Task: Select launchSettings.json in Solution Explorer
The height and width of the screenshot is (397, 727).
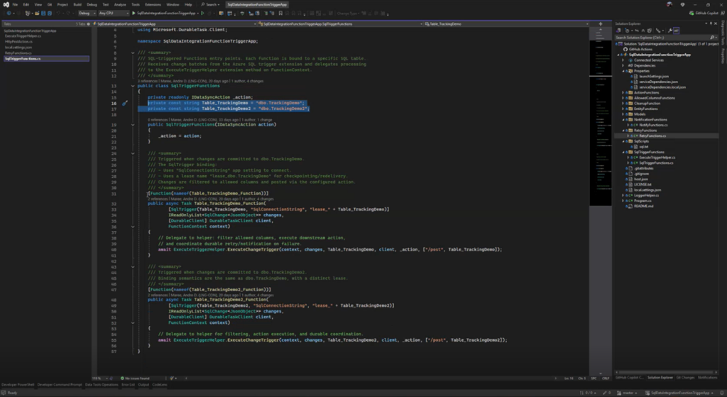Action: point(654,77)
